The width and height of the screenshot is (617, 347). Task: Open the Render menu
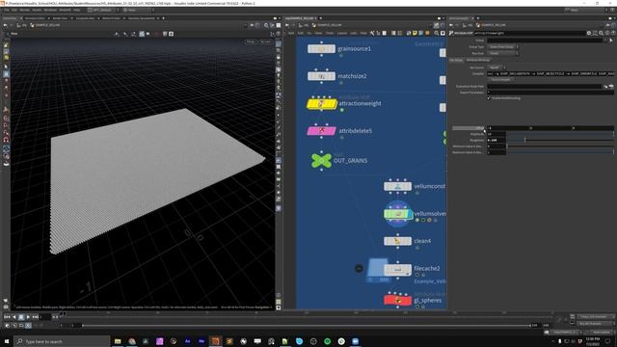point(24,10)
